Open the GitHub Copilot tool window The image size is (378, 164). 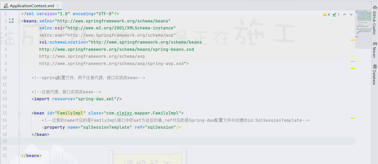[374, 20]
